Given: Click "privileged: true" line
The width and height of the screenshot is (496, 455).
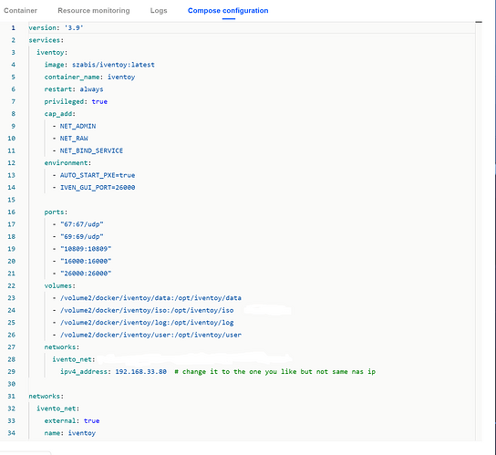Looking at the screenshot, I should tap(76, 101).
